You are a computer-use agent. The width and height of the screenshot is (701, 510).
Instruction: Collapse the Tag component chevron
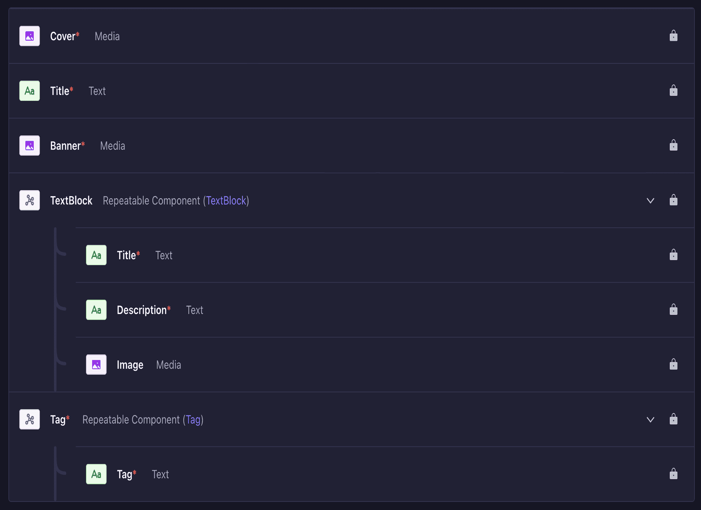[650, 419]
